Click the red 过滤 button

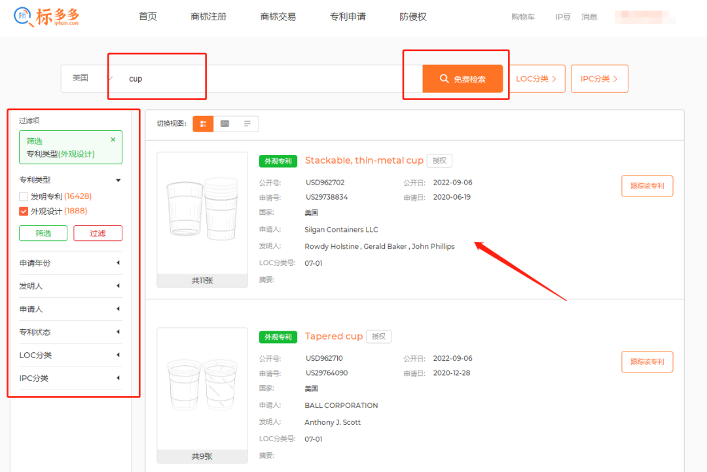click(x=98, y=233)
